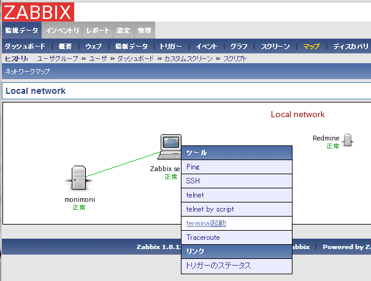Choose telnet by script entry
Viewport: 371px width, 281px height.
pos(237,209)
